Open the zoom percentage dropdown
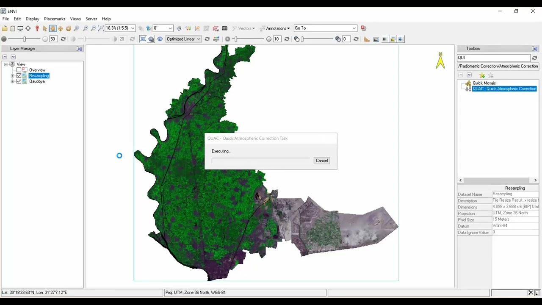Viewport: 542px width, 305px height. coord(133,28)
